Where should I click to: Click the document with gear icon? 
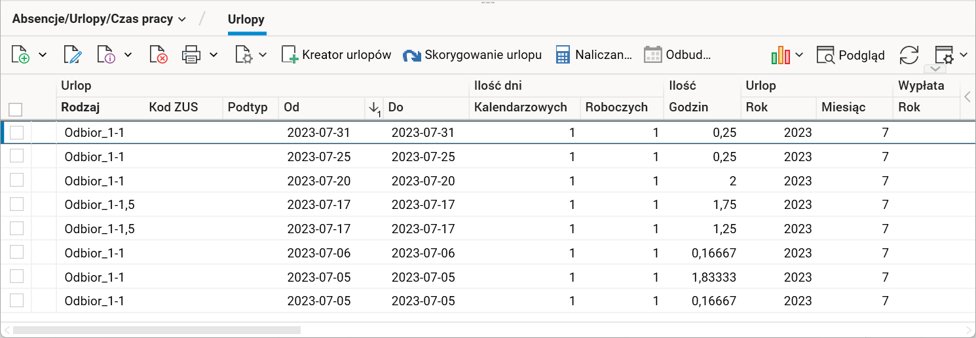click(244, 55)
